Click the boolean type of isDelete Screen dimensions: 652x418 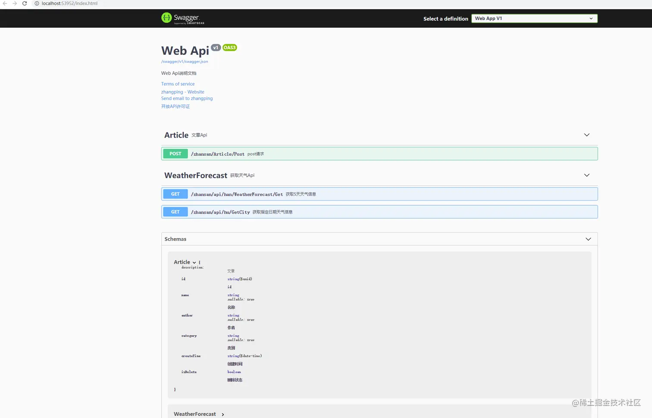click(x=234, y=372)
